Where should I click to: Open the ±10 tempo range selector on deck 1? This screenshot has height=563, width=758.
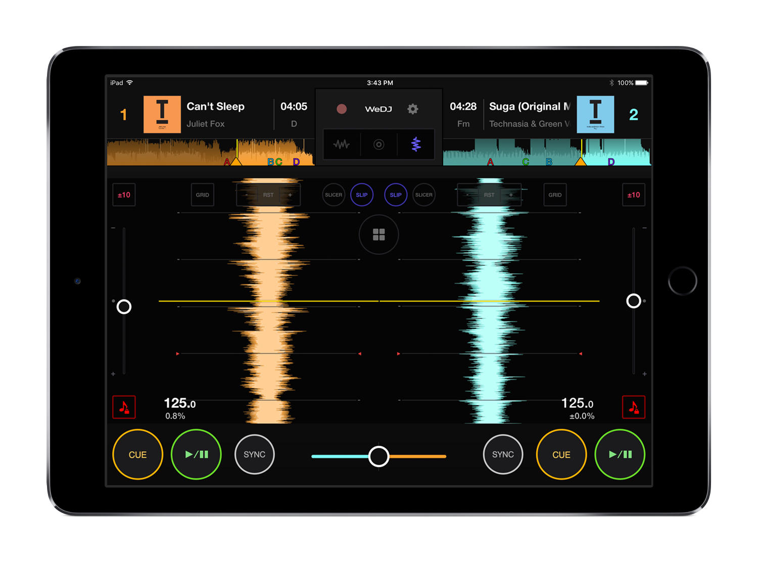(x=124, y=195)
